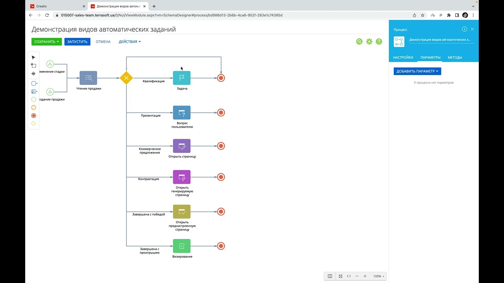Click the green search icon in designer toolbar

pyautogui.click(x=359, y=41)
